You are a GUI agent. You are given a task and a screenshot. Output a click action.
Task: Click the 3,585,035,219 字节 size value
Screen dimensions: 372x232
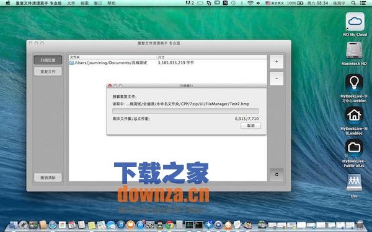tap(176, 62)
